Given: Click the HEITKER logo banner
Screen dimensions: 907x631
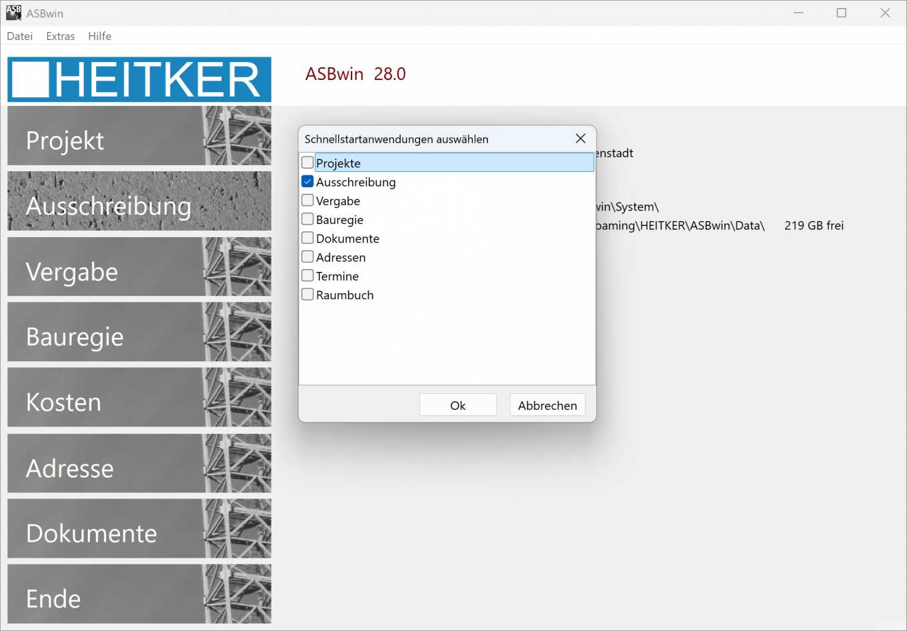Looking at the screenshot, I should pos(139,79).
